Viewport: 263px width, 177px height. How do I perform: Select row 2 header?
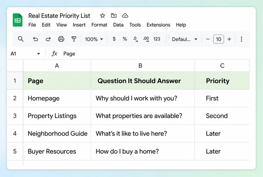[x=15, y=98]
